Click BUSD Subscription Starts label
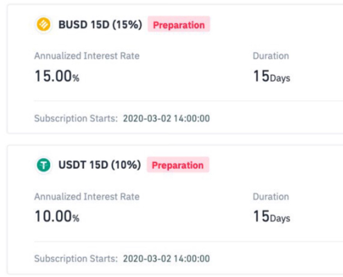This screenshot has width=343, height=277. [x=76, y=118]
